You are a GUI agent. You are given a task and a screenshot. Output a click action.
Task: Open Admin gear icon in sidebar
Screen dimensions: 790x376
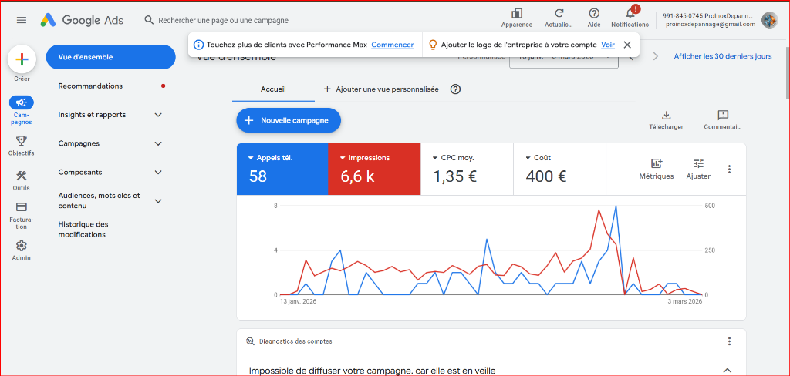point(22,246)
